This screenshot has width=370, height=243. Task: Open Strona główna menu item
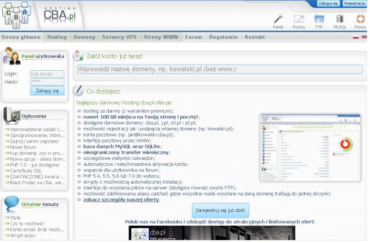coord(21,37)
